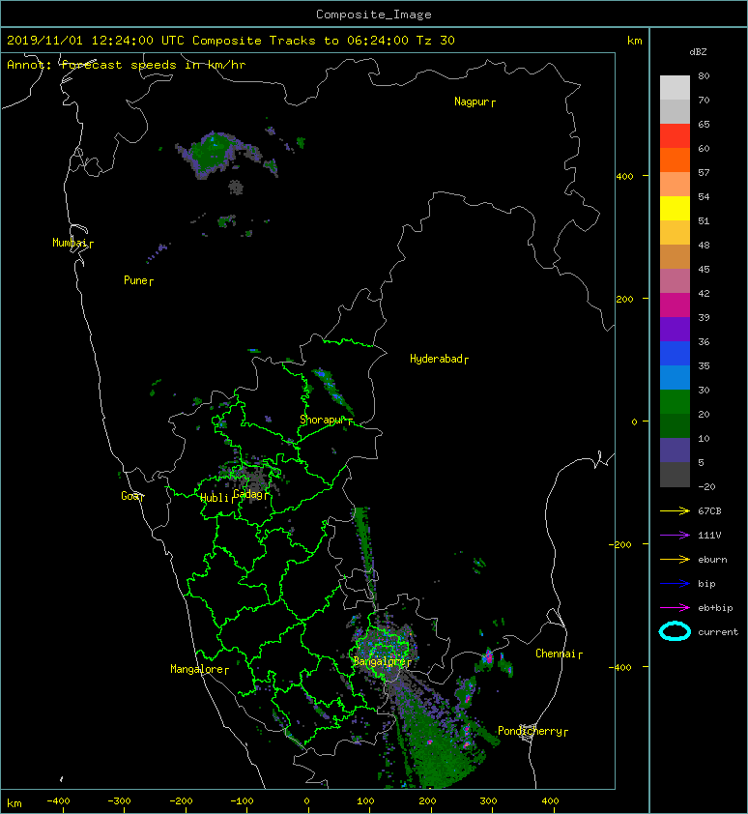Image resolution: width=748 pixels, height=814 pixels.
Task: Click the Gadag city label
Action: 247,494
